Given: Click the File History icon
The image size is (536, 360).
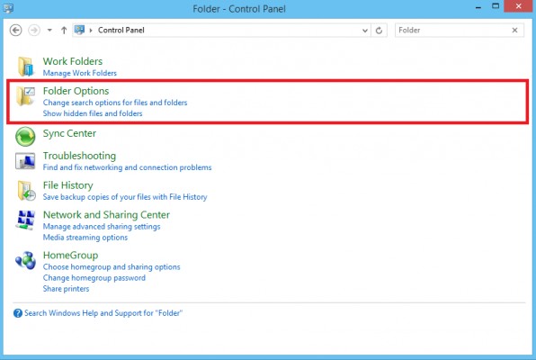Looking at the screenshot, I should (x=26, y=191).
